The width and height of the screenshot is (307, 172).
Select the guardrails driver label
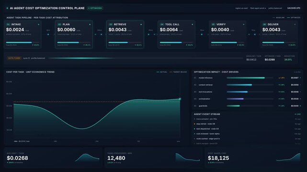point(203,106)
